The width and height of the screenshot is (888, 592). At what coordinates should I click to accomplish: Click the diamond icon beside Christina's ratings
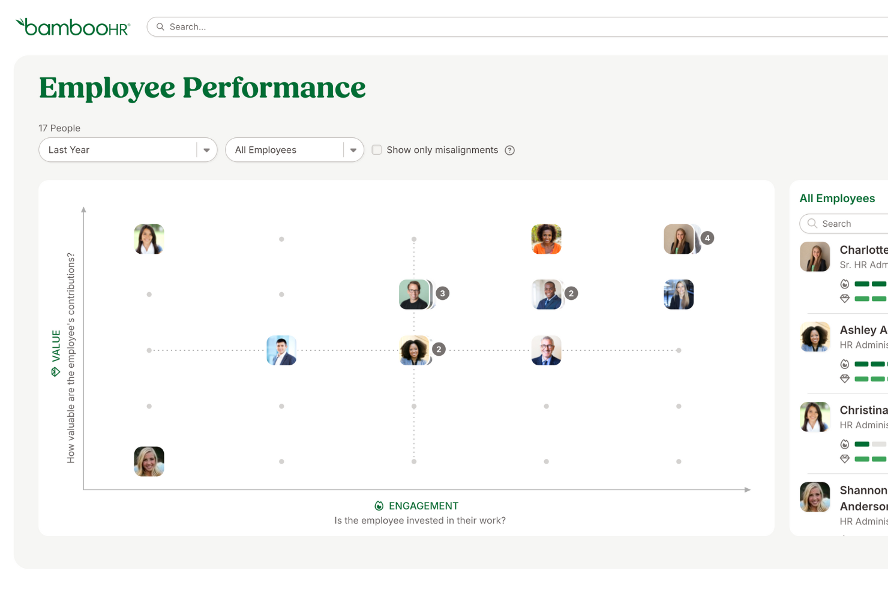[845, 459]
